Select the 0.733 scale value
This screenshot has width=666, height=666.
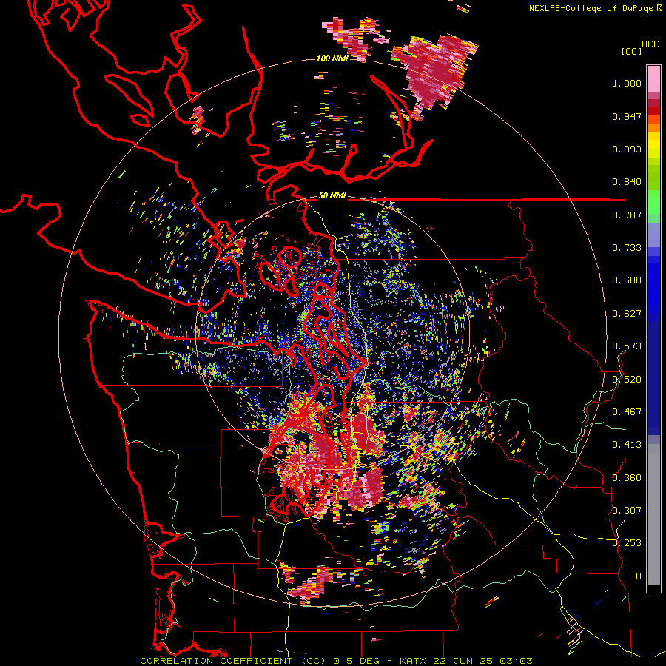click(x=627, y=248)
